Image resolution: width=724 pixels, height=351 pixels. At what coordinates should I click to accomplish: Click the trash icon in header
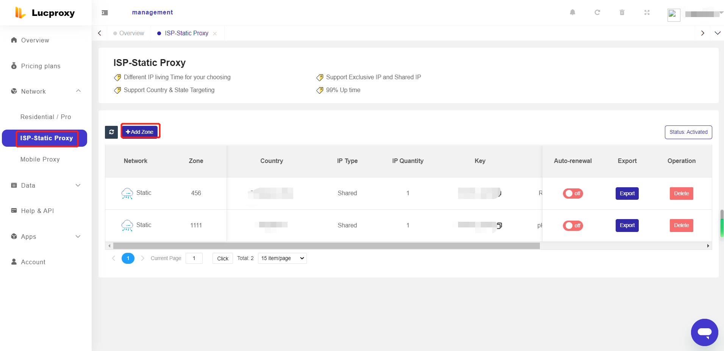click(x=622, y=13)
